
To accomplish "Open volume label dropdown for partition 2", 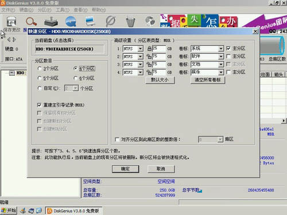I will [221, 57].
